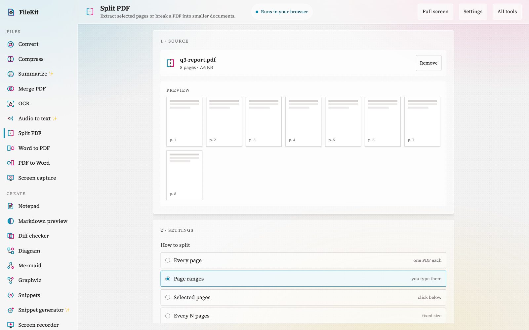Screen dimensions: 529x330
Task: Click the 'fixed size' hint text
Action: (432, 316)
